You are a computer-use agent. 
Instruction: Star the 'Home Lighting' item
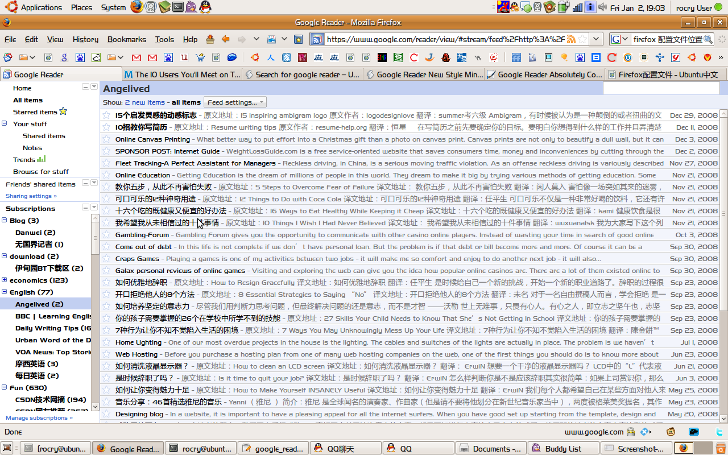tap(106, 342)
